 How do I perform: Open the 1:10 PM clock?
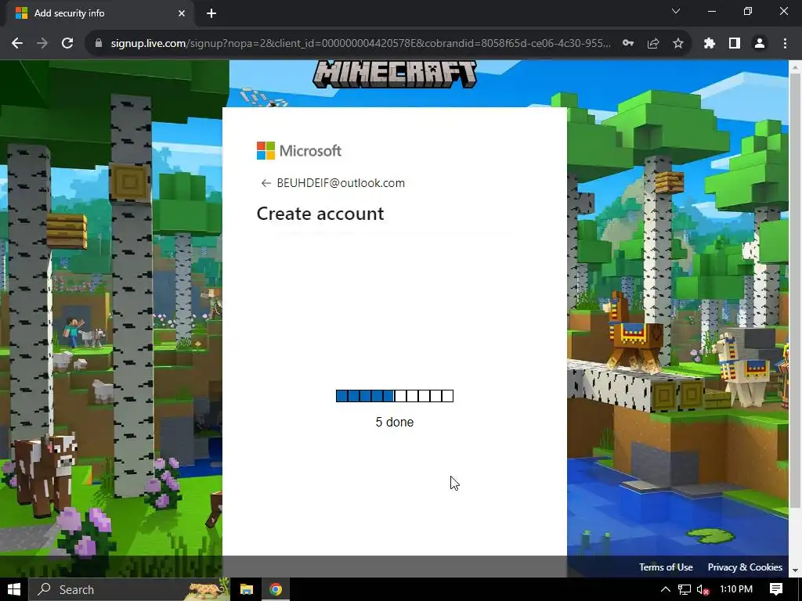pyautogui.click(x=736, y=589)
